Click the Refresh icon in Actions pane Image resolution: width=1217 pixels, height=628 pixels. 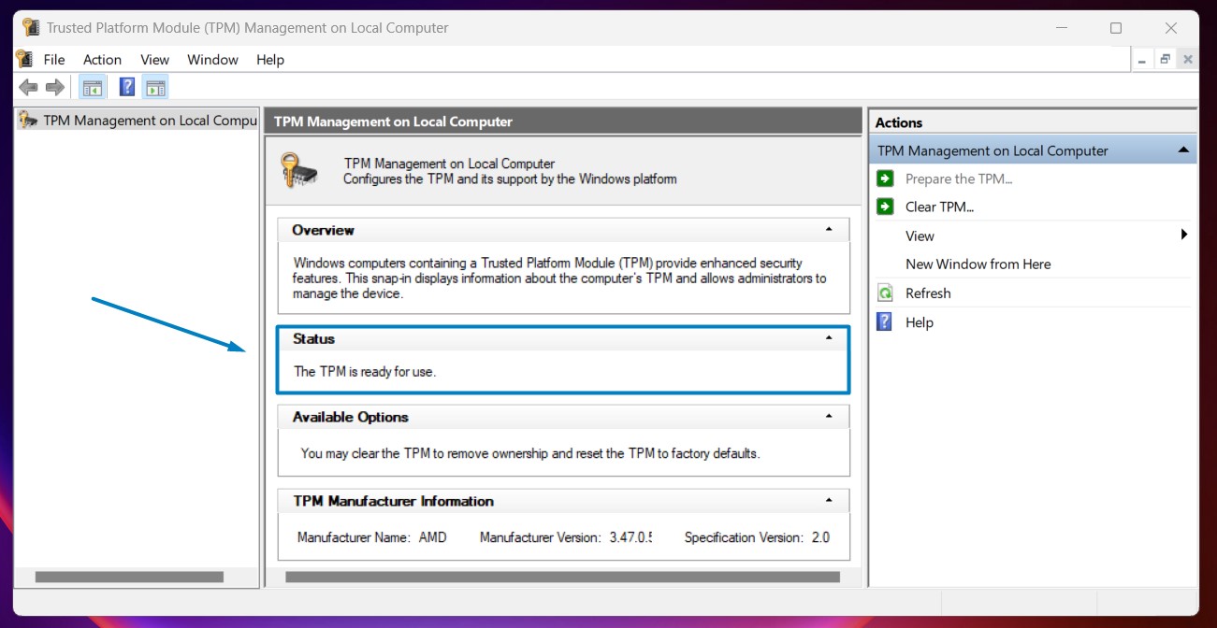tap(885, 293)
